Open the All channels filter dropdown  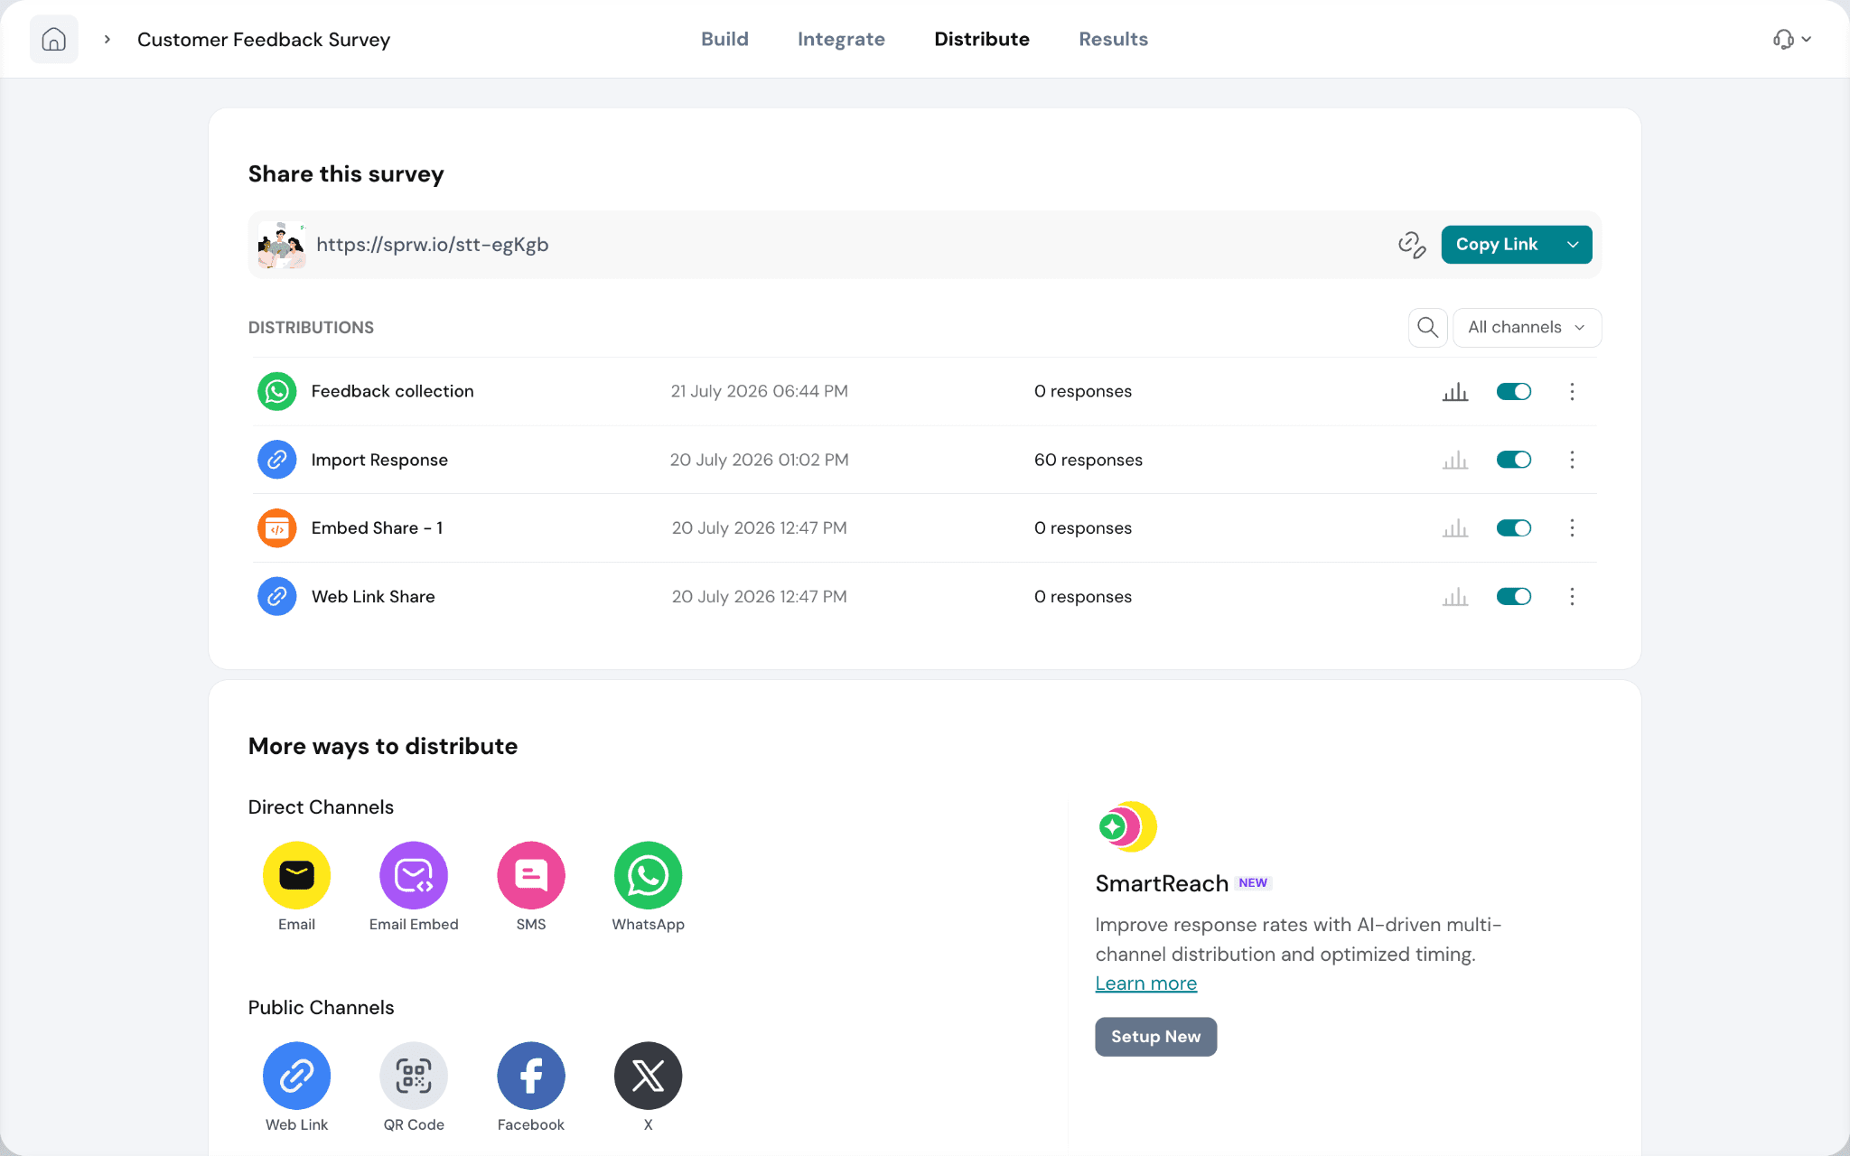(1527, 327)
